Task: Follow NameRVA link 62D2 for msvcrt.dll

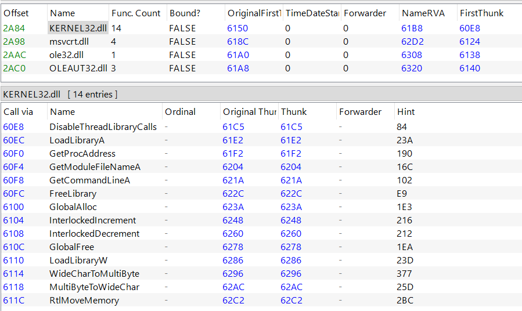Action: [x=412, y=42]
